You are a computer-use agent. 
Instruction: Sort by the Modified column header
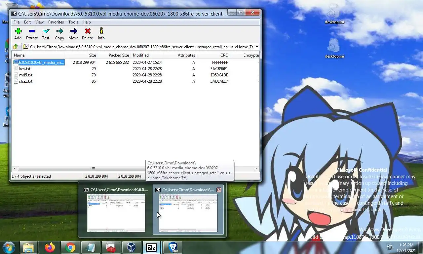tap(147, 55)
